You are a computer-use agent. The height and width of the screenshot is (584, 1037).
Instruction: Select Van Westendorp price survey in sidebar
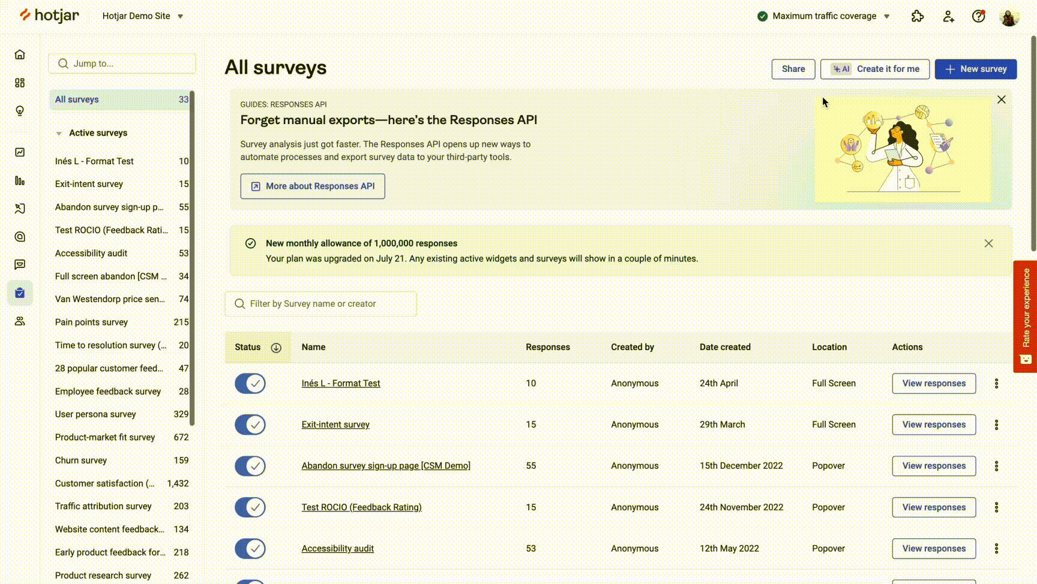tap(121, 299)
